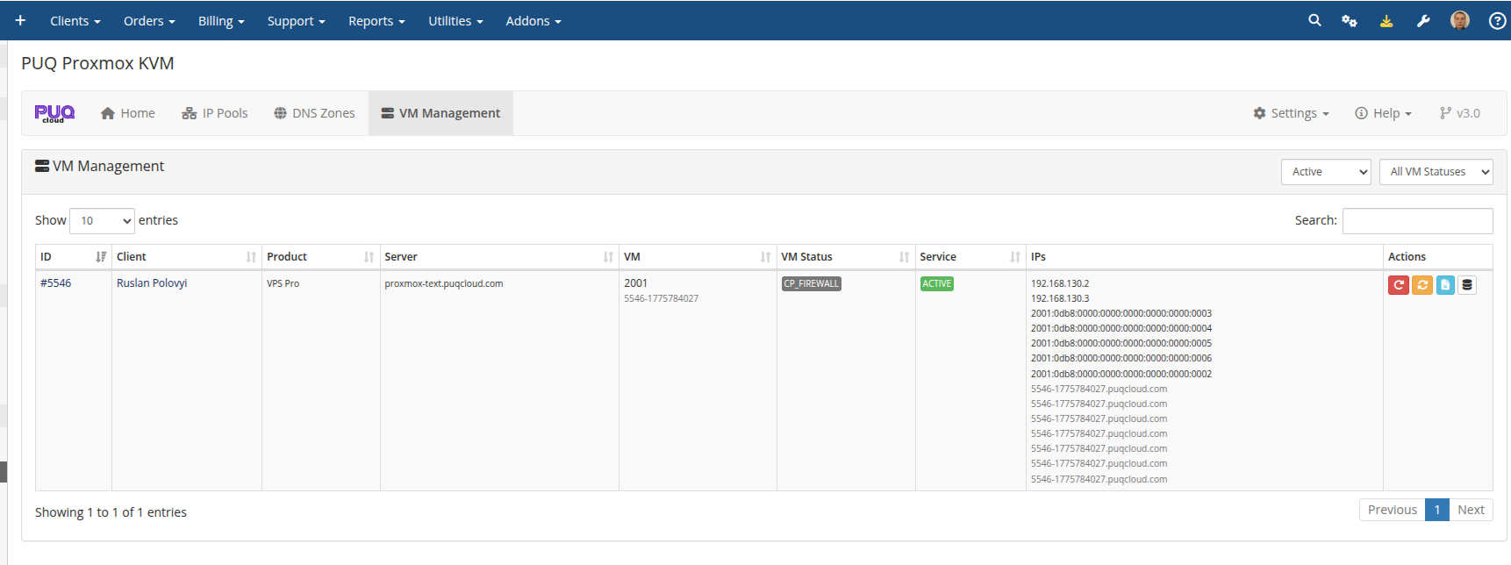Screen dimensions: 1511x565
Task: Click IP address 192.168.130.3
Action: tap(1060, 299)
